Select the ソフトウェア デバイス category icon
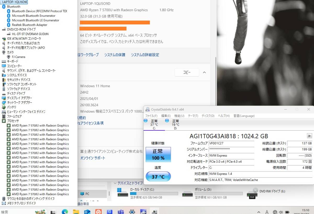 coord(4,89)
